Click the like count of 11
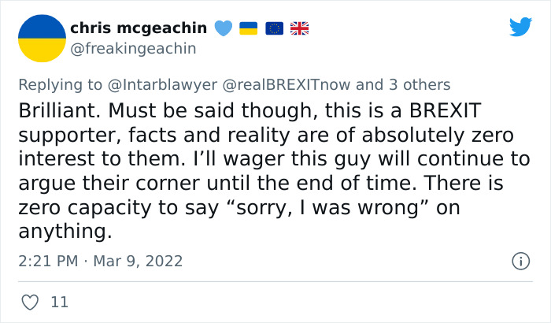The height and width of the screenshot is (323, 551). click(x=59, y=302)
